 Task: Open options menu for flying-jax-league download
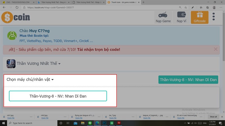[99, 117]
